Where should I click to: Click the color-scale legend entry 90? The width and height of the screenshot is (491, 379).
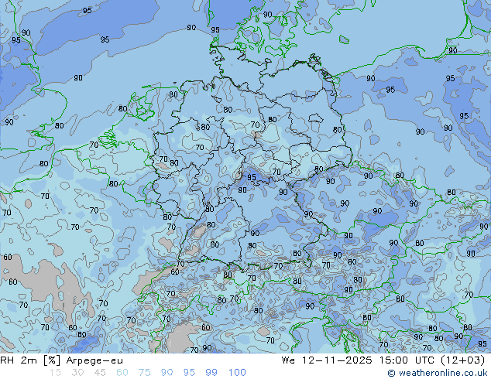click(x=167, y=373)
